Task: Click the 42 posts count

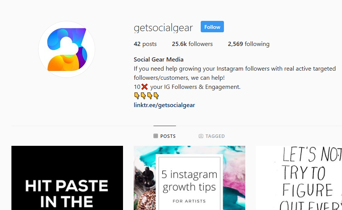Action: [x=145, y=44]
